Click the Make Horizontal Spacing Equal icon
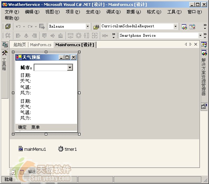Image resolution: width=209 pixels, height=184 pixels. tap(105, 36)
